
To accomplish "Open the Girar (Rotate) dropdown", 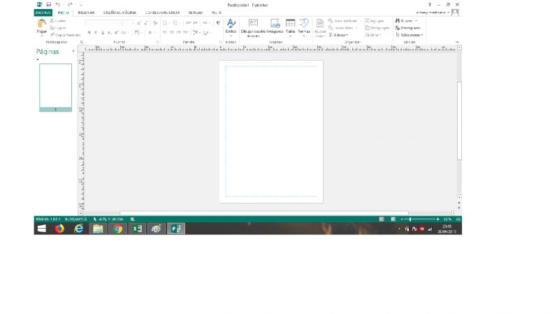I will pos(373,35).
